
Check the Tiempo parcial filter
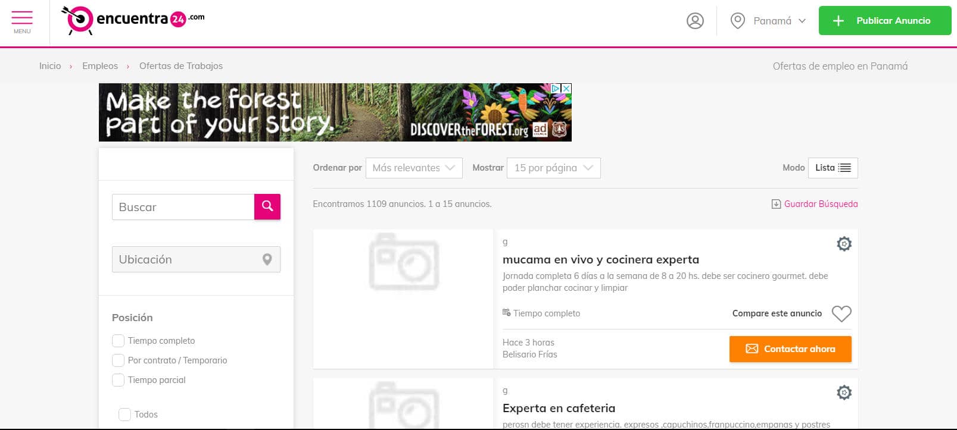[118, 380]
